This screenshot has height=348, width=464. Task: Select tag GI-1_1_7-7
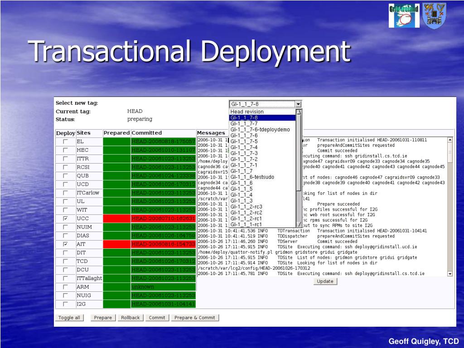(262, 123)
